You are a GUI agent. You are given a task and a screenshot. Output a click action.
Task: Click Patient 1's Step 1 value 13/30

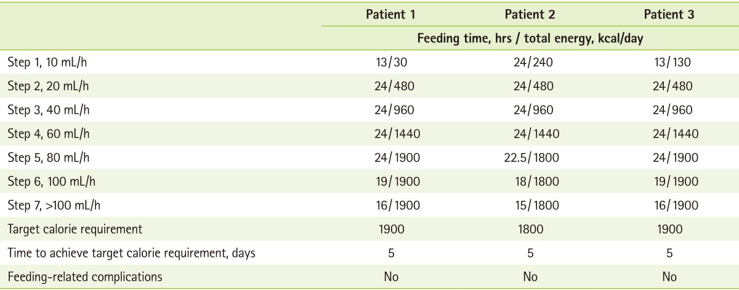pyautogui.click(x=390, y=61)
